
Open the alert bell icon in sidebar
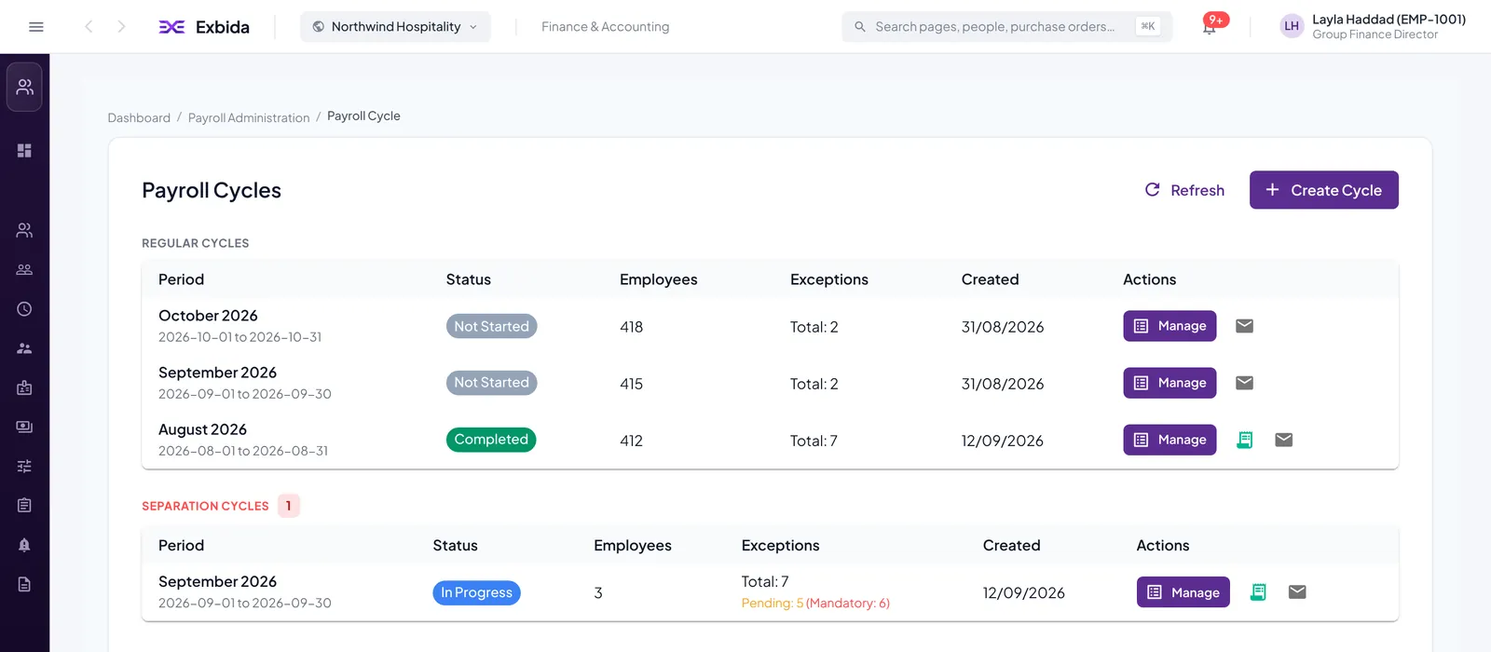click(x=24, y=545)
